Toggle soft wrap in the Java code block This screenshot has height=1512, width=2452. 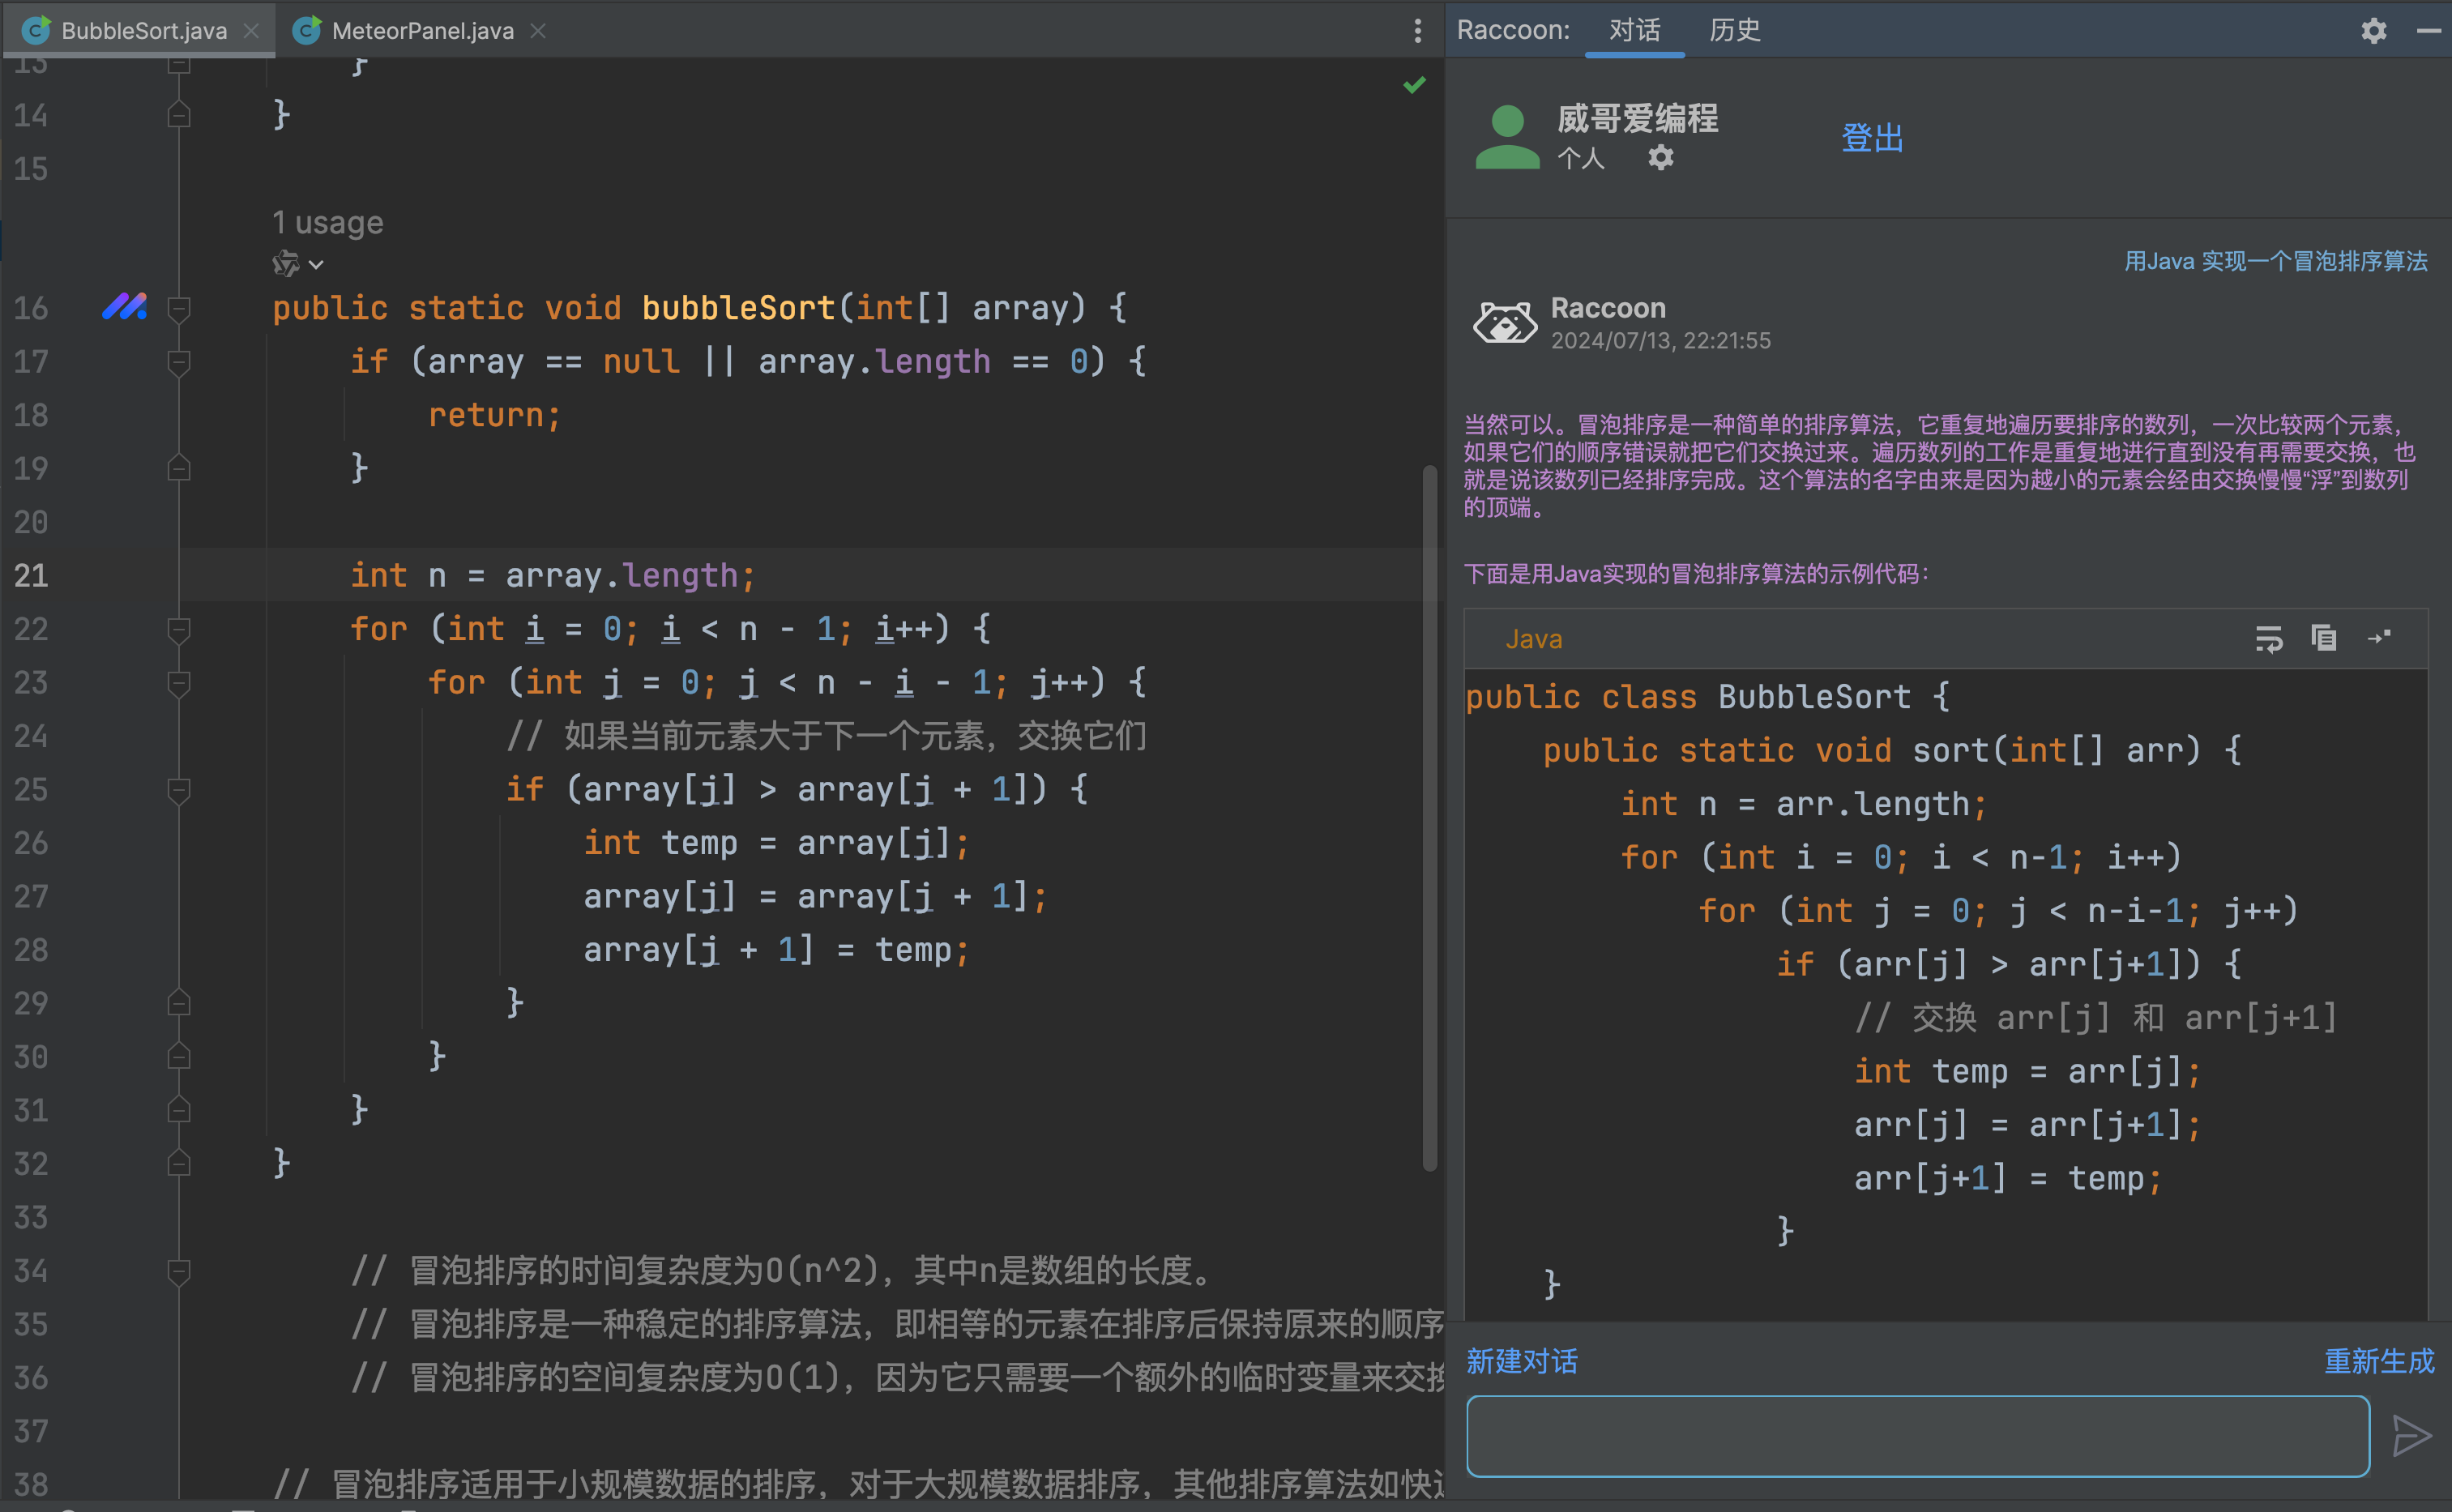(2268, 638)
